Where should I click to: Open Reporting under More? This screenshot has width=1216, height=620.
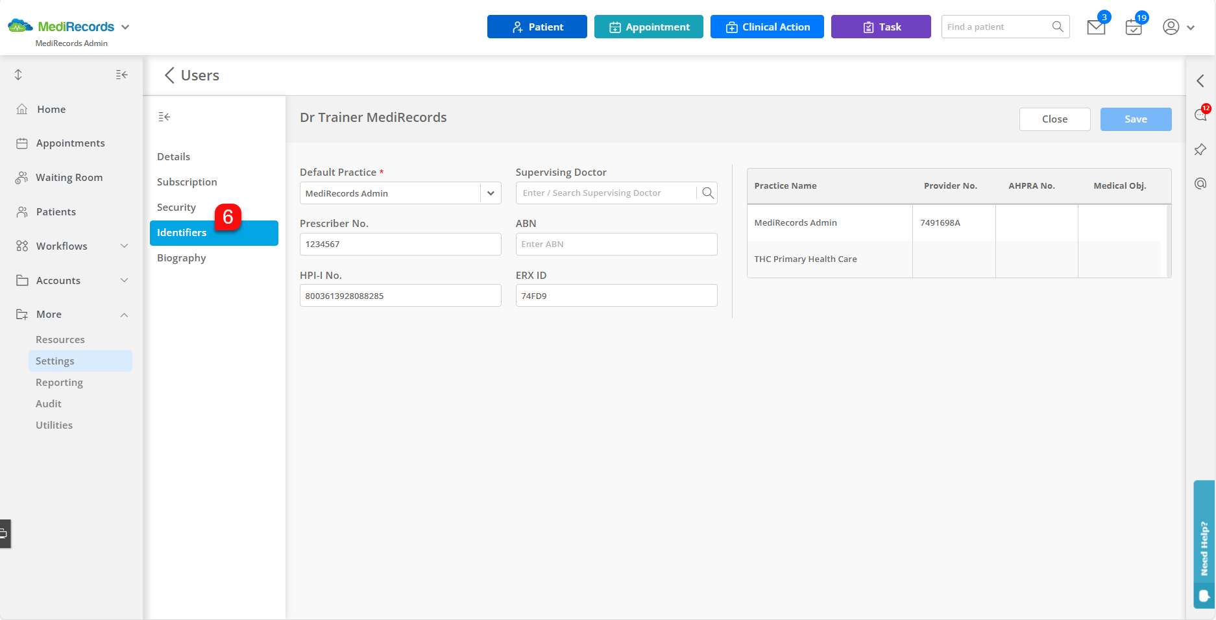point(59,383)
